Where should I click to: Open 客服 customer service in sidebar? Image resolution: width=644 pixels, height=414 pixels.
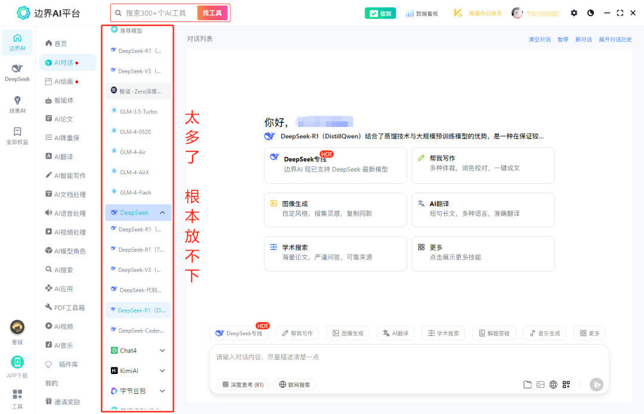[17, 332]
